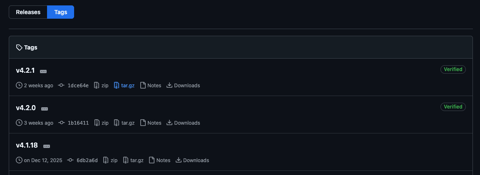The width and height of the screenshot is (480, 175).
Task: Open commit 6db2a6d
Action: pyautogui.click(x=87, y=160)
